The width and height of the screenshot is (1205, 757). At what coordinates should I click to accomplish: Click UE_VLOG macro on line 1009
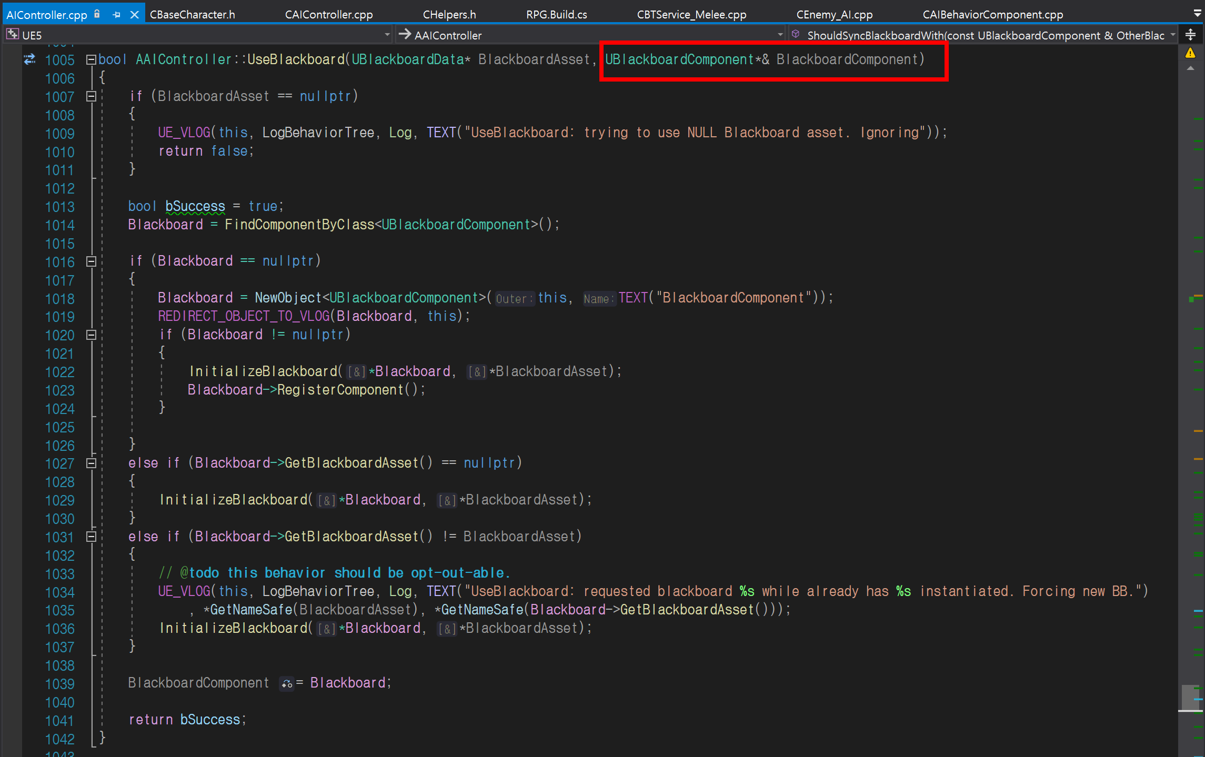pyautogui.click(x=184, y=133)
